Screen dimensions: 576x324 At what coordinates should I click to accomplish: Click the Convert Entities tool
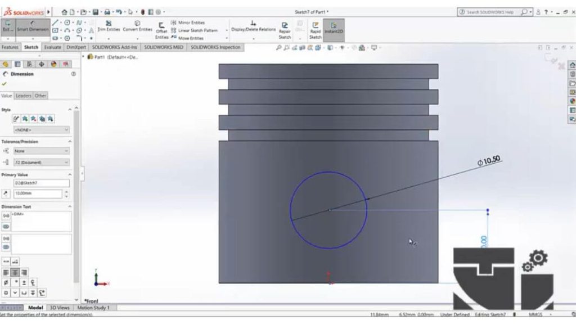[x=137, y=27]
